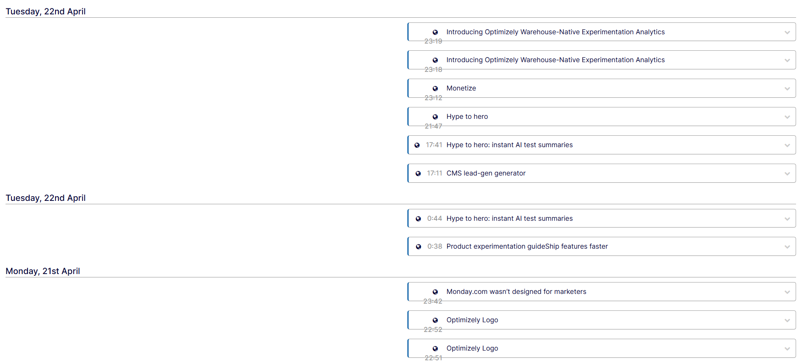Viewport: 802px width, 362px height.
Task: Expand the 21:47 Hype to hero chevron
Action: [787, 117]
